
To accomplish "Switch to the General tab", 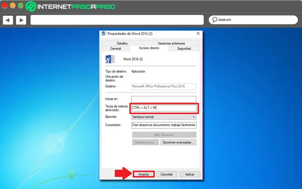I will [x=116, y=48].
